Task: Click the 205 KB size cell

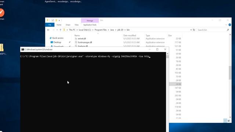Action: tap(178, 95)
